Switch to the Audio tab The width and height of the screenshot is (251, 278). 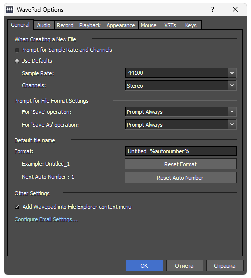point(44,25)
